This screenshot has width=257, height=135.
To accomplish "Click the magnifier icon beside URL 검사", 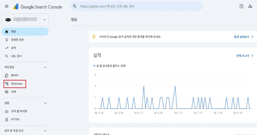I will click(x=7, y=56).
